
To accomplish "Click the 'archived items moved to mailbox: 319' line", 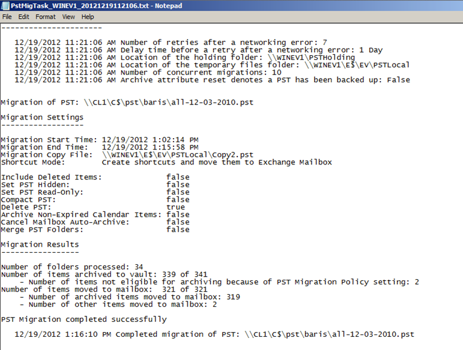I will 130,297.
